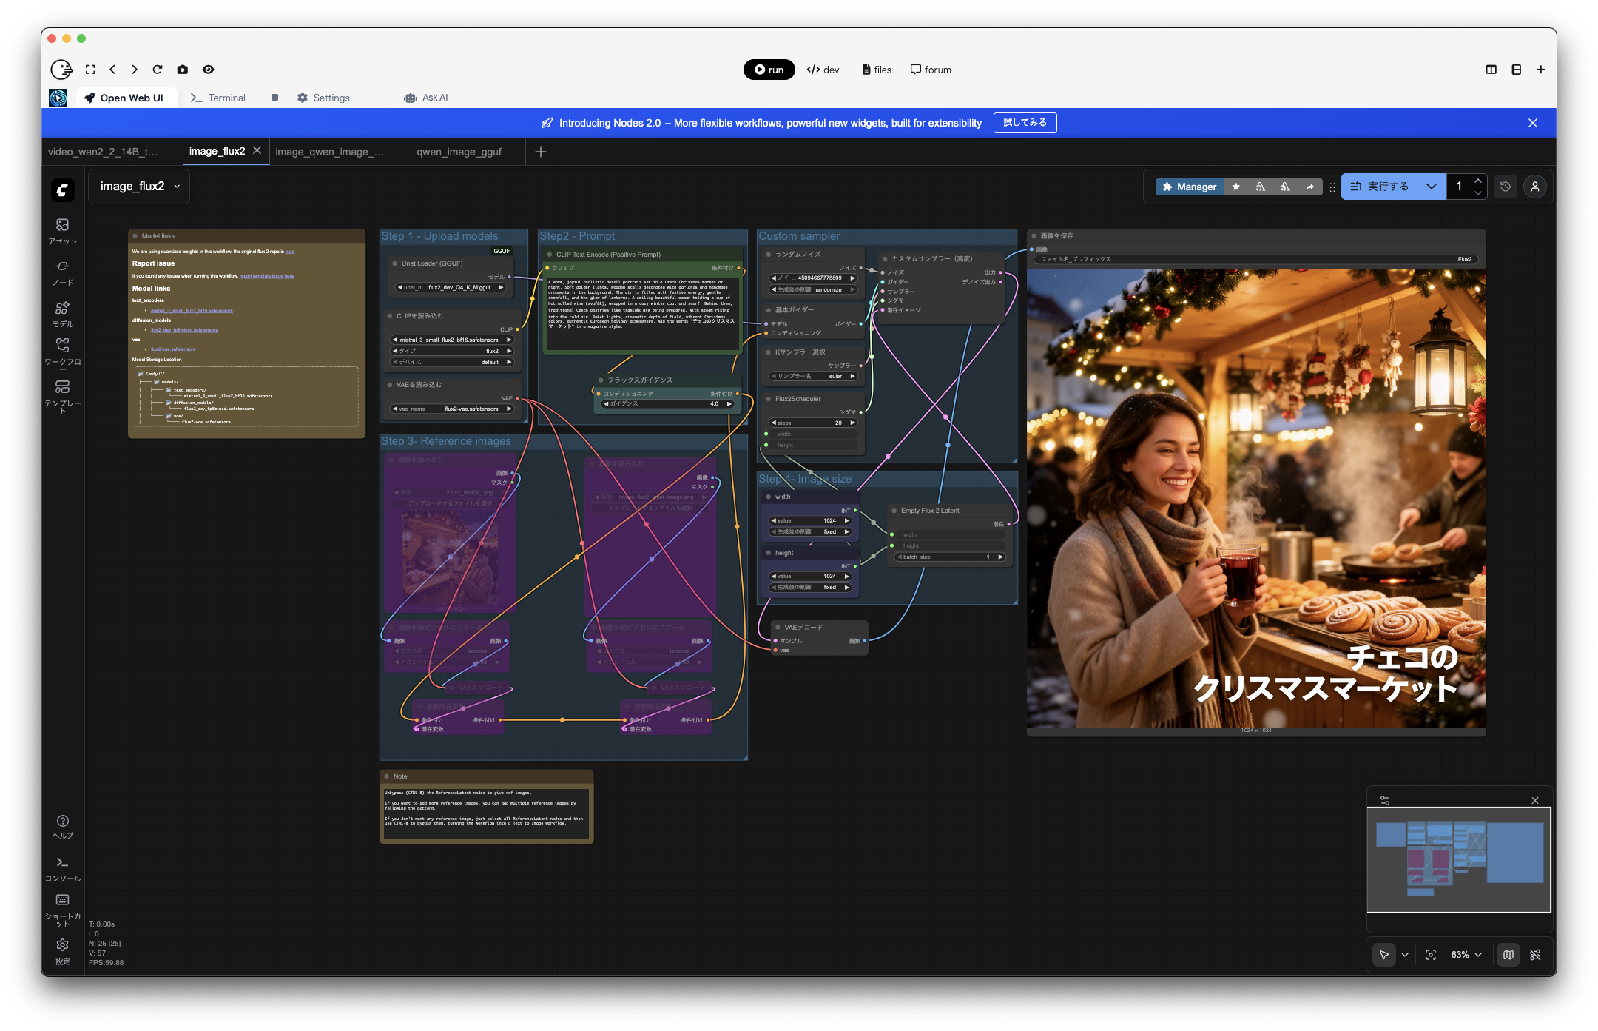Increase ガイダンス value with its right arrow
The image size is (1598, 1031).
(729, 404)
